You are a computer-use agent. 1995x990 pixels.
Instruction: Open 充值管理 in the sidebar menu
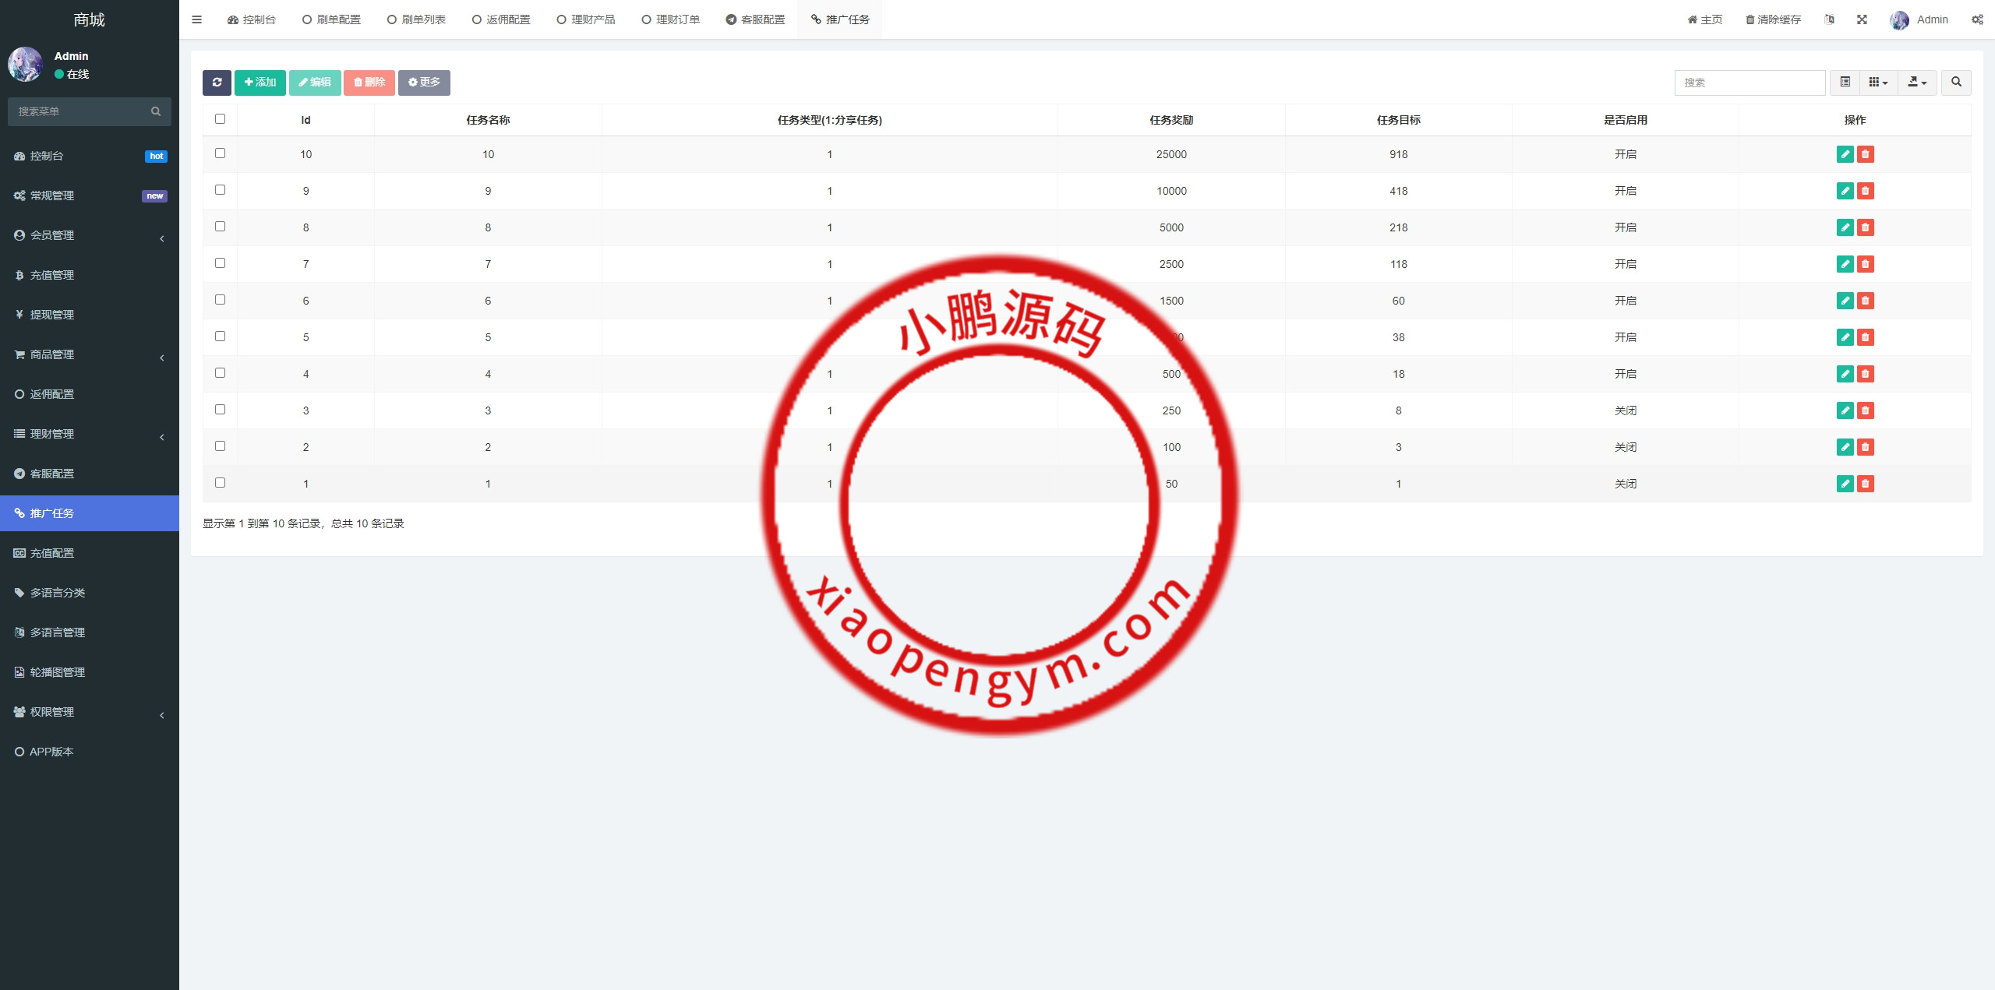(x=52, y=275)
